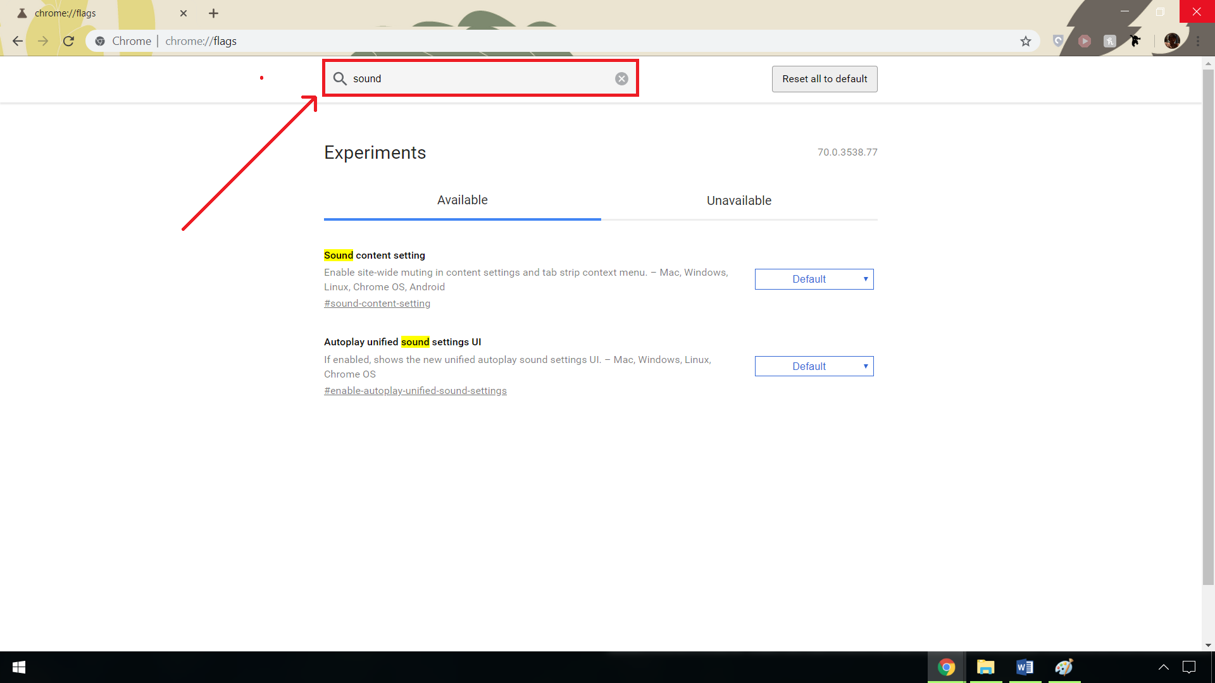Open the Autoplay unified sound settings dropdown
The width and height of the screenshot is (1215, 683).
814,366
